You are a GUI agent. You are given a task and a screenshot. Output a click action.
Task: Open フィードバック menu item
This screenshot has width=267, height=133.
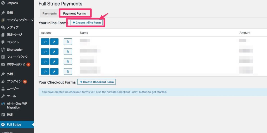17,57
